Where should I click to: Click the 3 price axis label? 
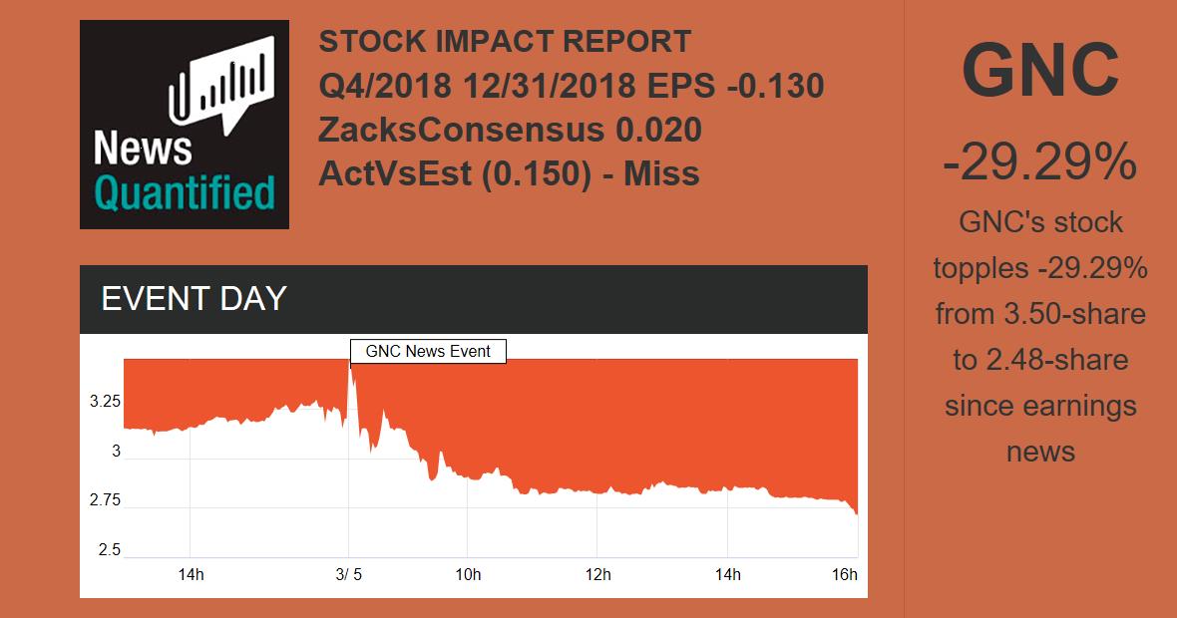pos(116,452)
